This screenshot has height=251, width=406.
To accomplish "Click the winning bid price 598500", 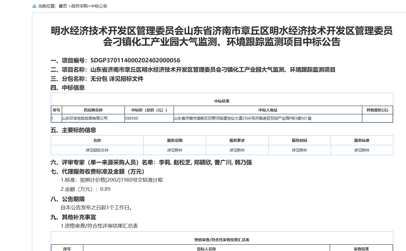I will [x=131, y=118].
